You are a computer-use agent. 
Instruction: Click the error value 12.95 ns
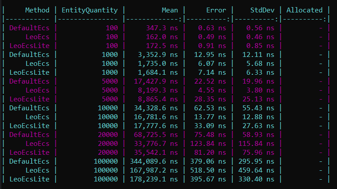click(210, 55)
